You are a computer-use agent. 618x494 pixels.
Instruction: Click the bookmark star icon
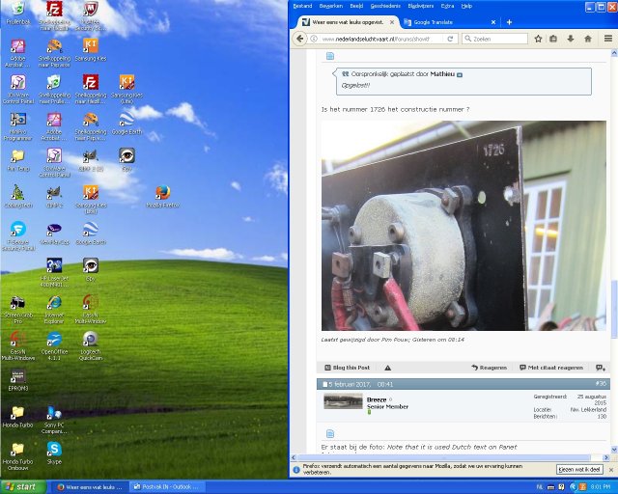pyautogui.click(x=538, y=39)
